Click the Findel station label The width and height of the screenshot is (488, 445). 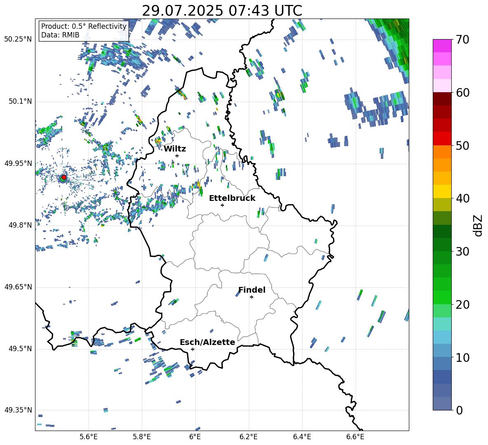pyautogui.click(x=252, y=290)
